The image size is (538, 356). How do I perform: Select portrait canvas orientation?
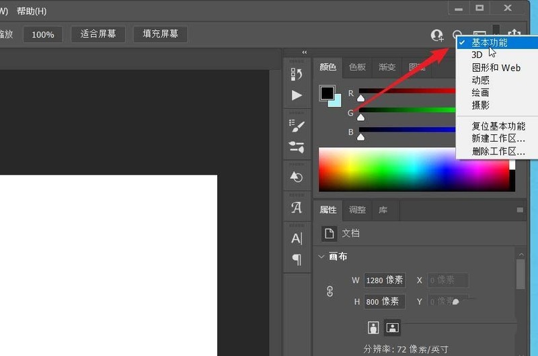coord(373,328)
